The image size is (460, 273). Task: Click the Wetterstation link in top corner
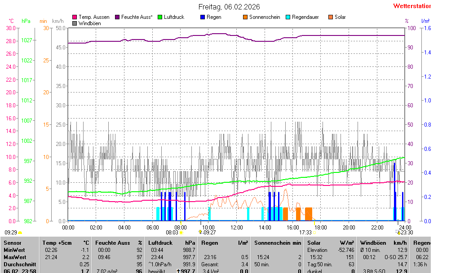411,6
